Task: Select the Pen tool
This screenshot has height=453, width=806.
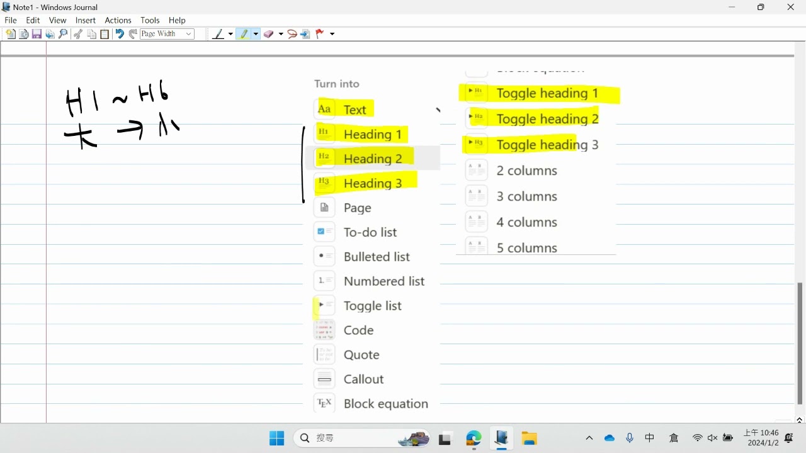Action: coord(219,34)
